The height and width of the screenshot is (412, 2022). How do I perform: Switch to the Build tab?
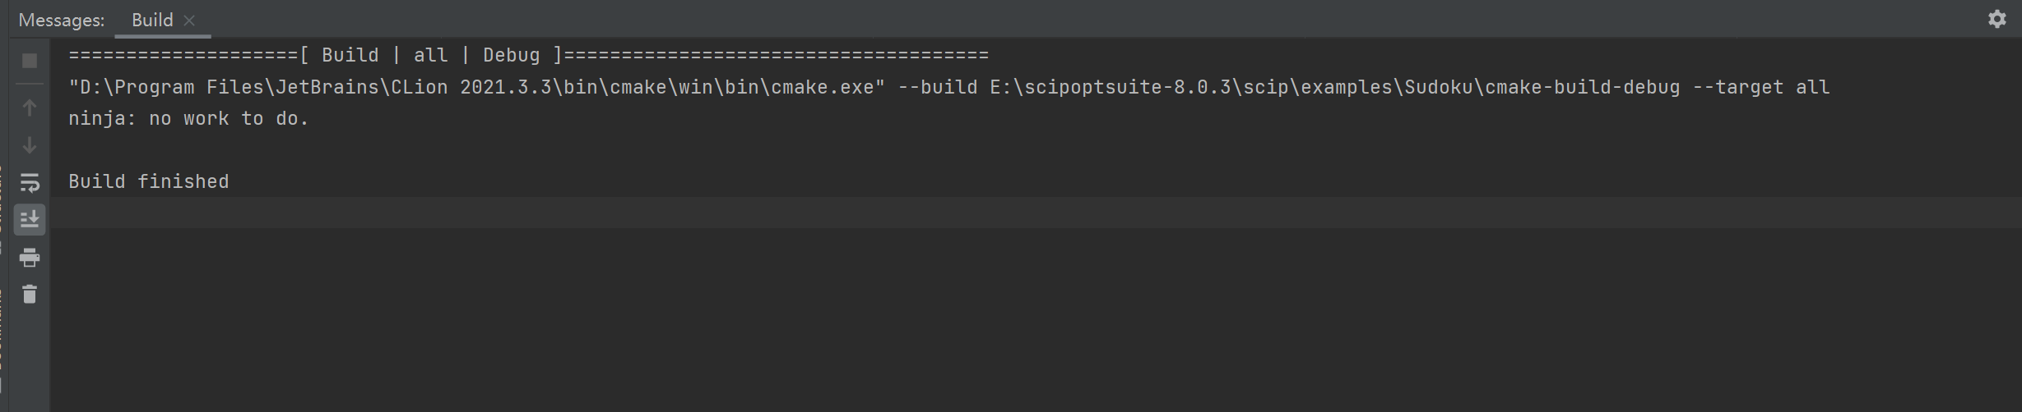(x=152, y=20)
